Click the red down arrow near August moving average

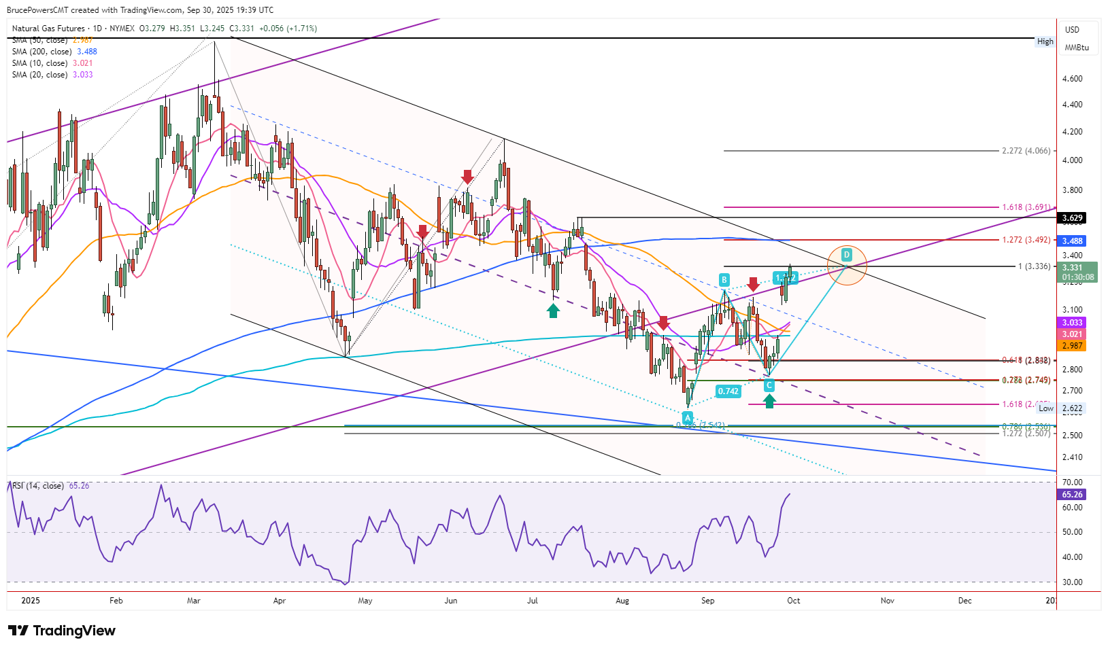coord(663,323)
